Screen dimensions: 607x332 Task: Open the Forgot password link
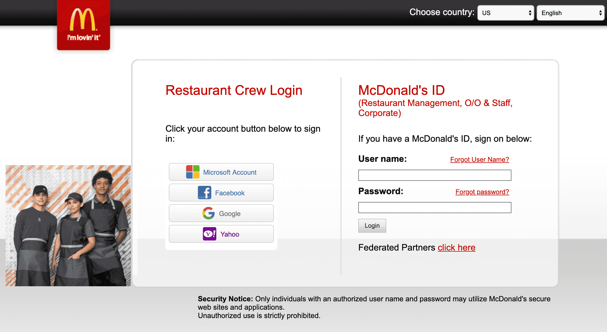[x=482, y=192]
